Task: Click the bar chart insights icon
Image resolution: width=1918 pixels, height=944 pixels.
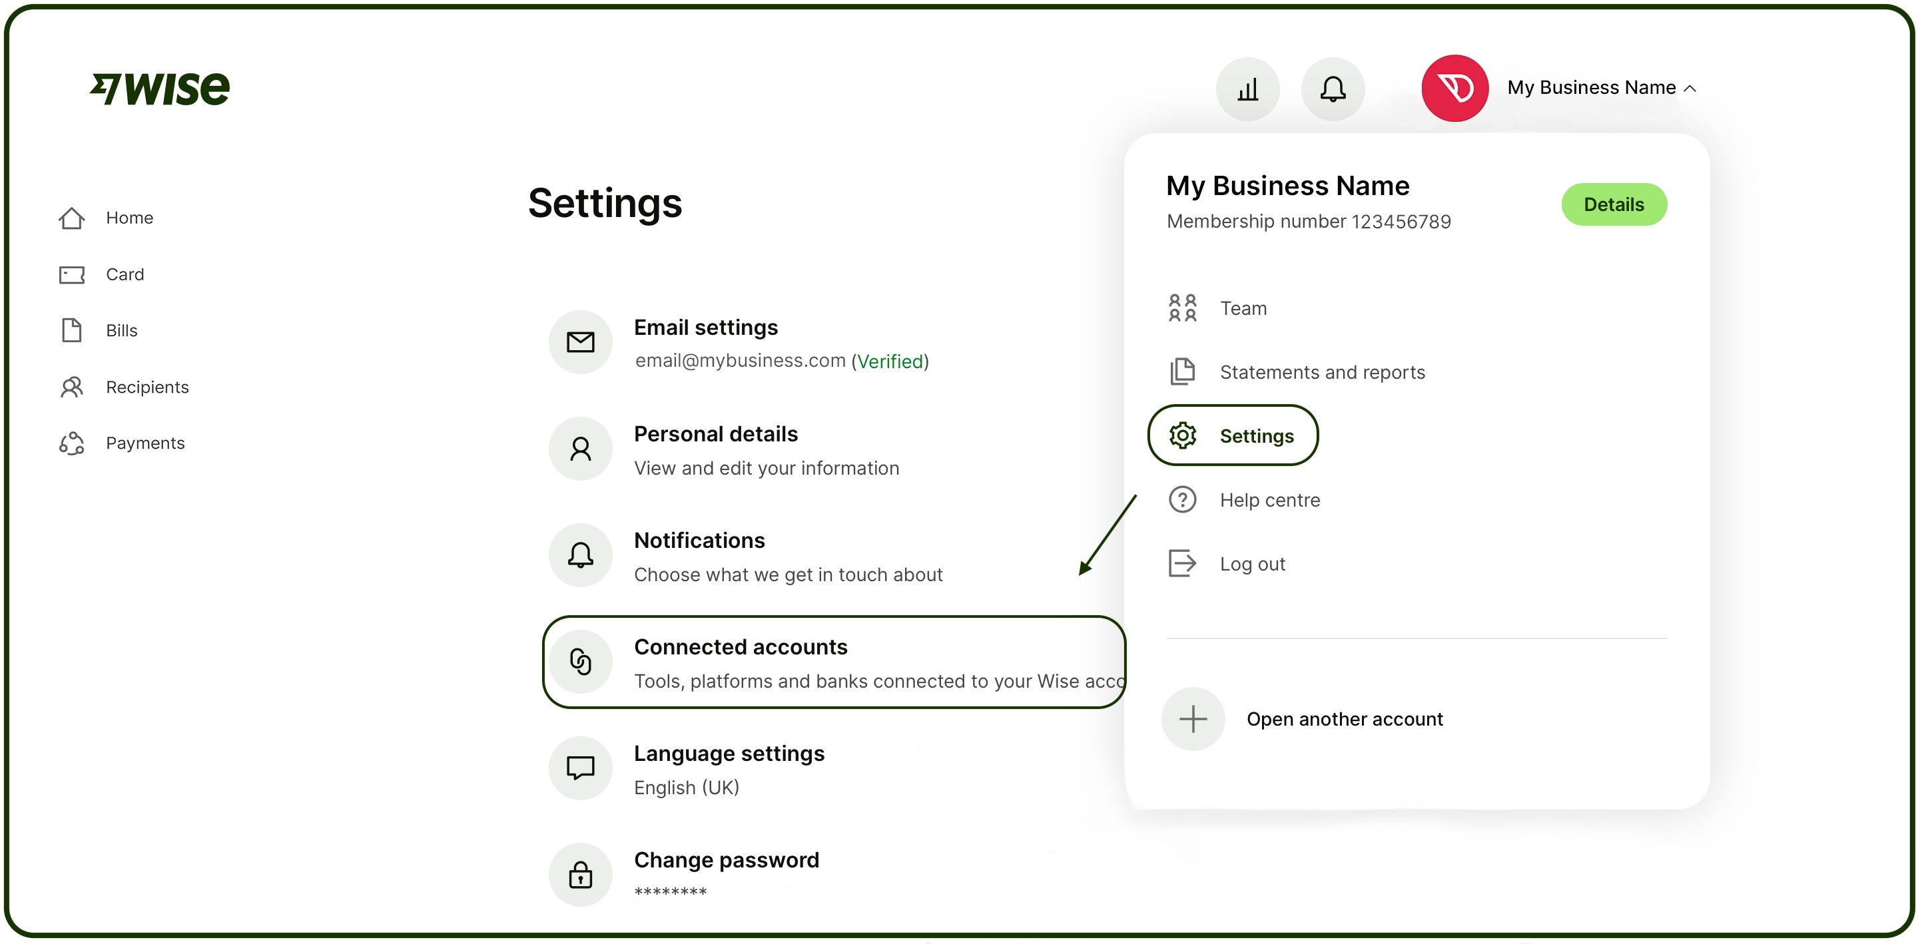Action: tap(1247, 89)
